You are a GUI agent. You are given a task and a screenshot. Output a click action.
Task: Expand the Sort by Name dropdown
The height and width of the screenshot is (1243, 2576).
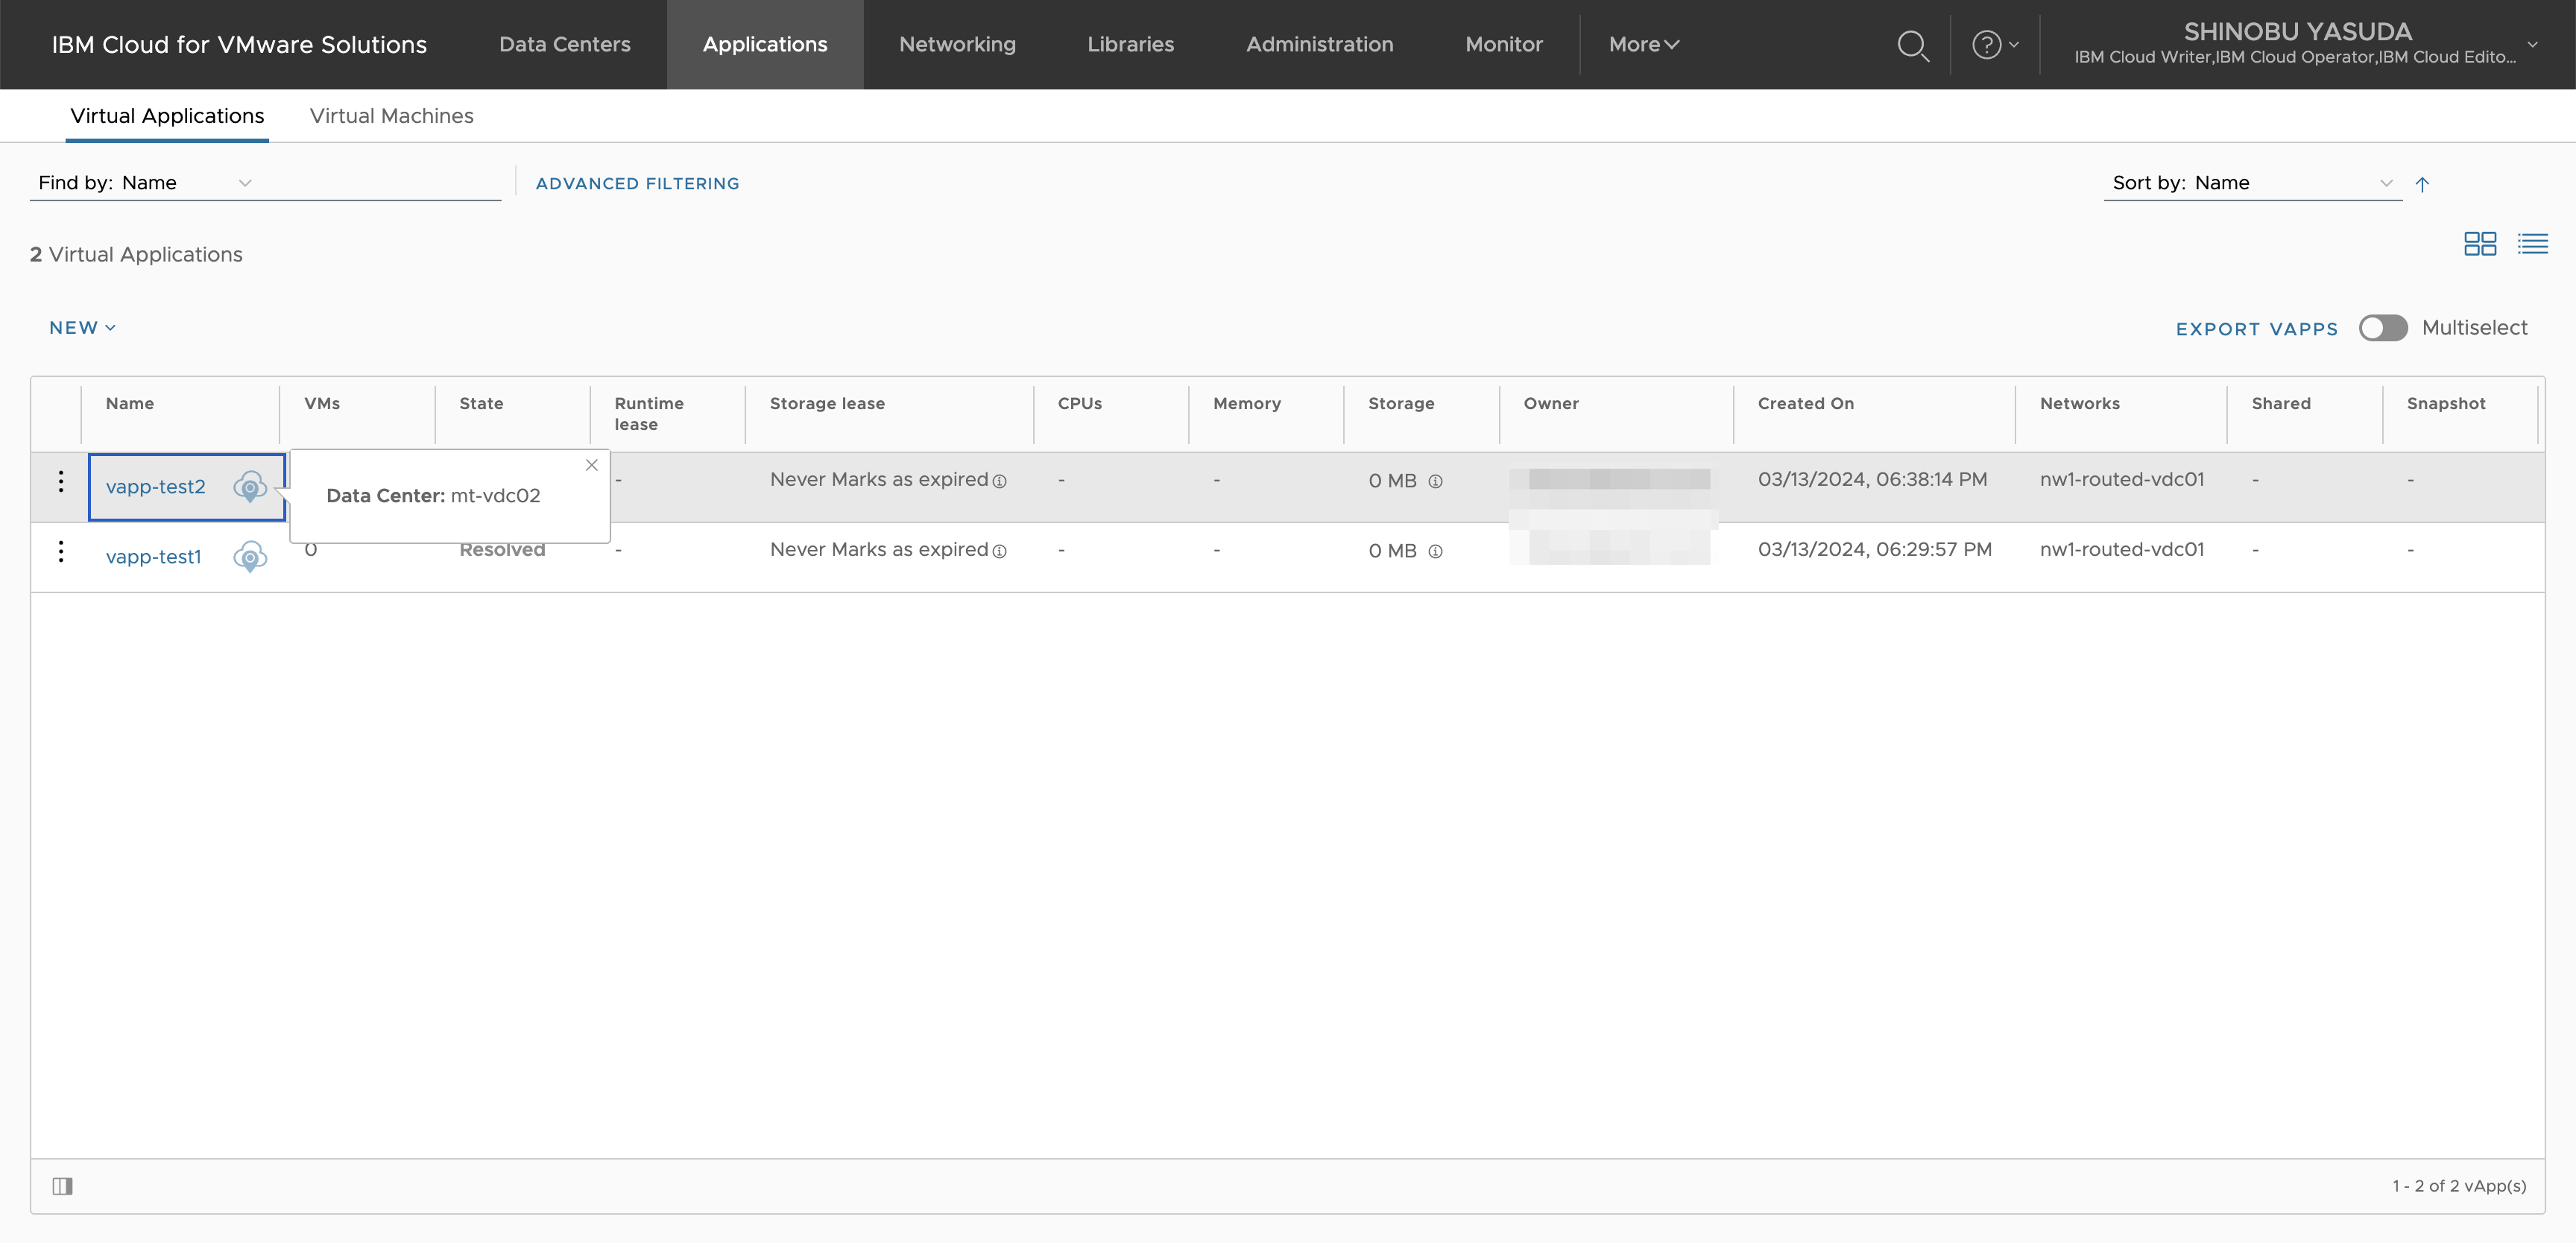pos(2386,183)
